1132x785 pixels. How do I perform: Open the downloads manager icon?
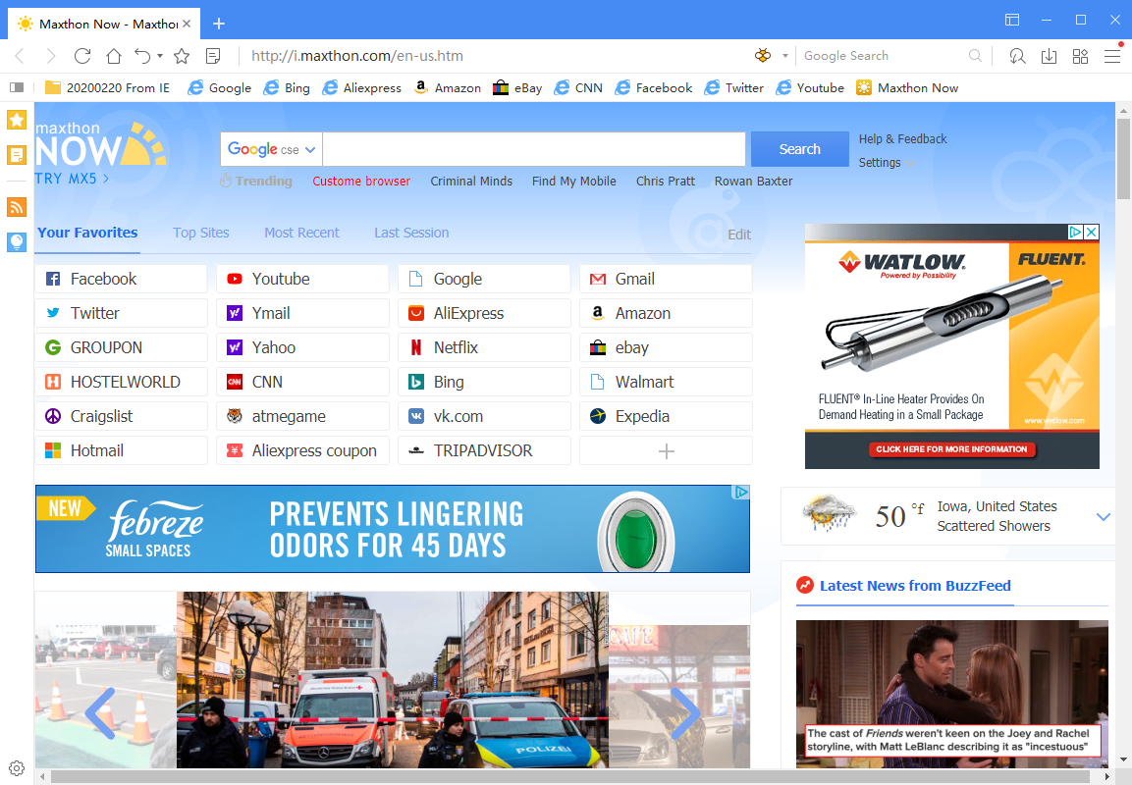click(1049, 56)
